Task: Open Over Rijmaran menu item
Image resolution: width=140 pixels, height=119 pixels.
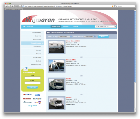Action: pos(32,32)
